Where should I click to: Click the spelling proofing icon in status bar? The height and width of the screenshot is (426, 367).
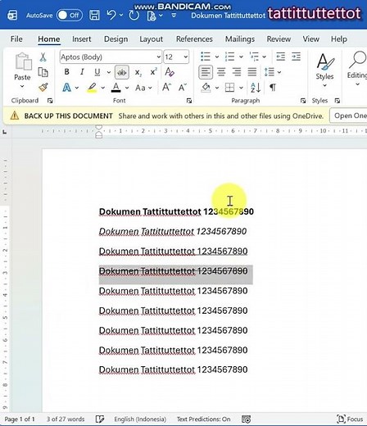point(100,419)
